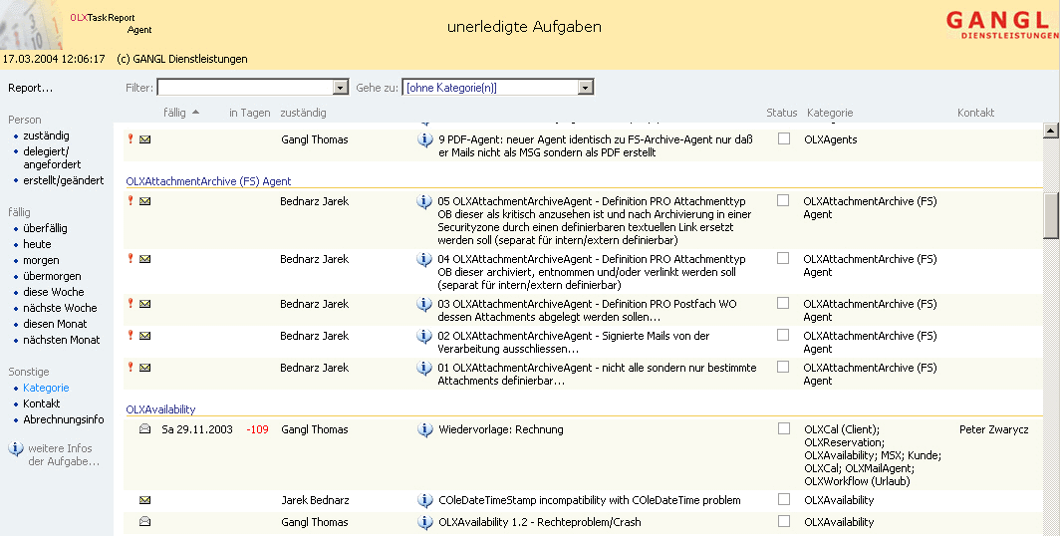This screenshot has height=536, width=1060.
Task: Click envelope icon in 01 OLXAttachmentArchiveAgent row
Action: tap(144, 368)
